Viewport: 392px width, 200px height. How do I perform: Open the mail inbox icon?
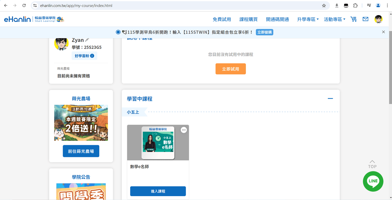[365, 19]
